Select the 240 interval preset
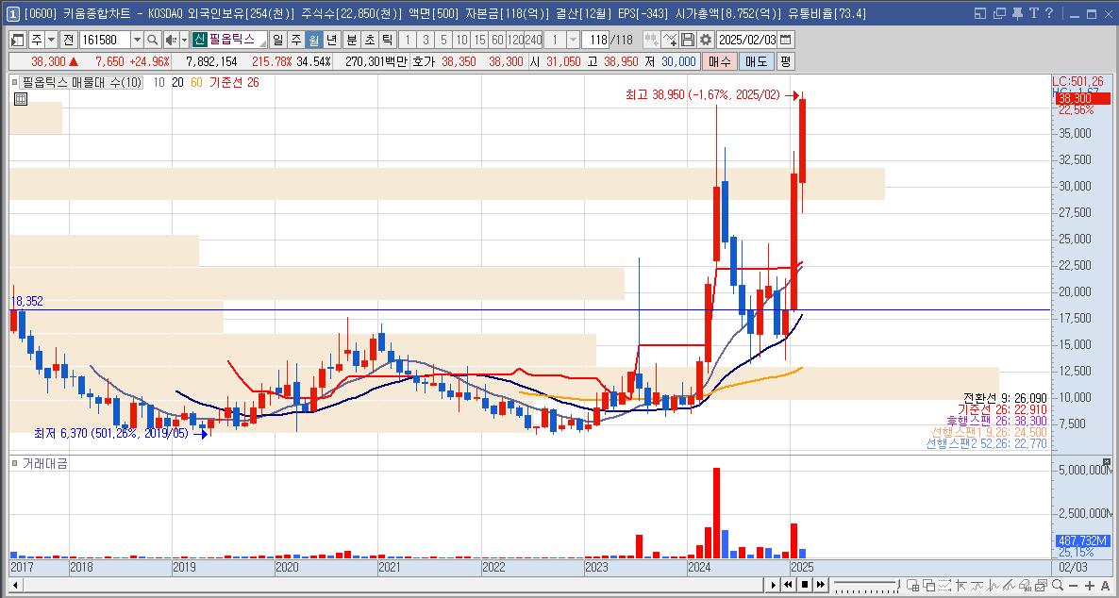The width and height of the screenshot is (1119, 598). pos(533,40)
